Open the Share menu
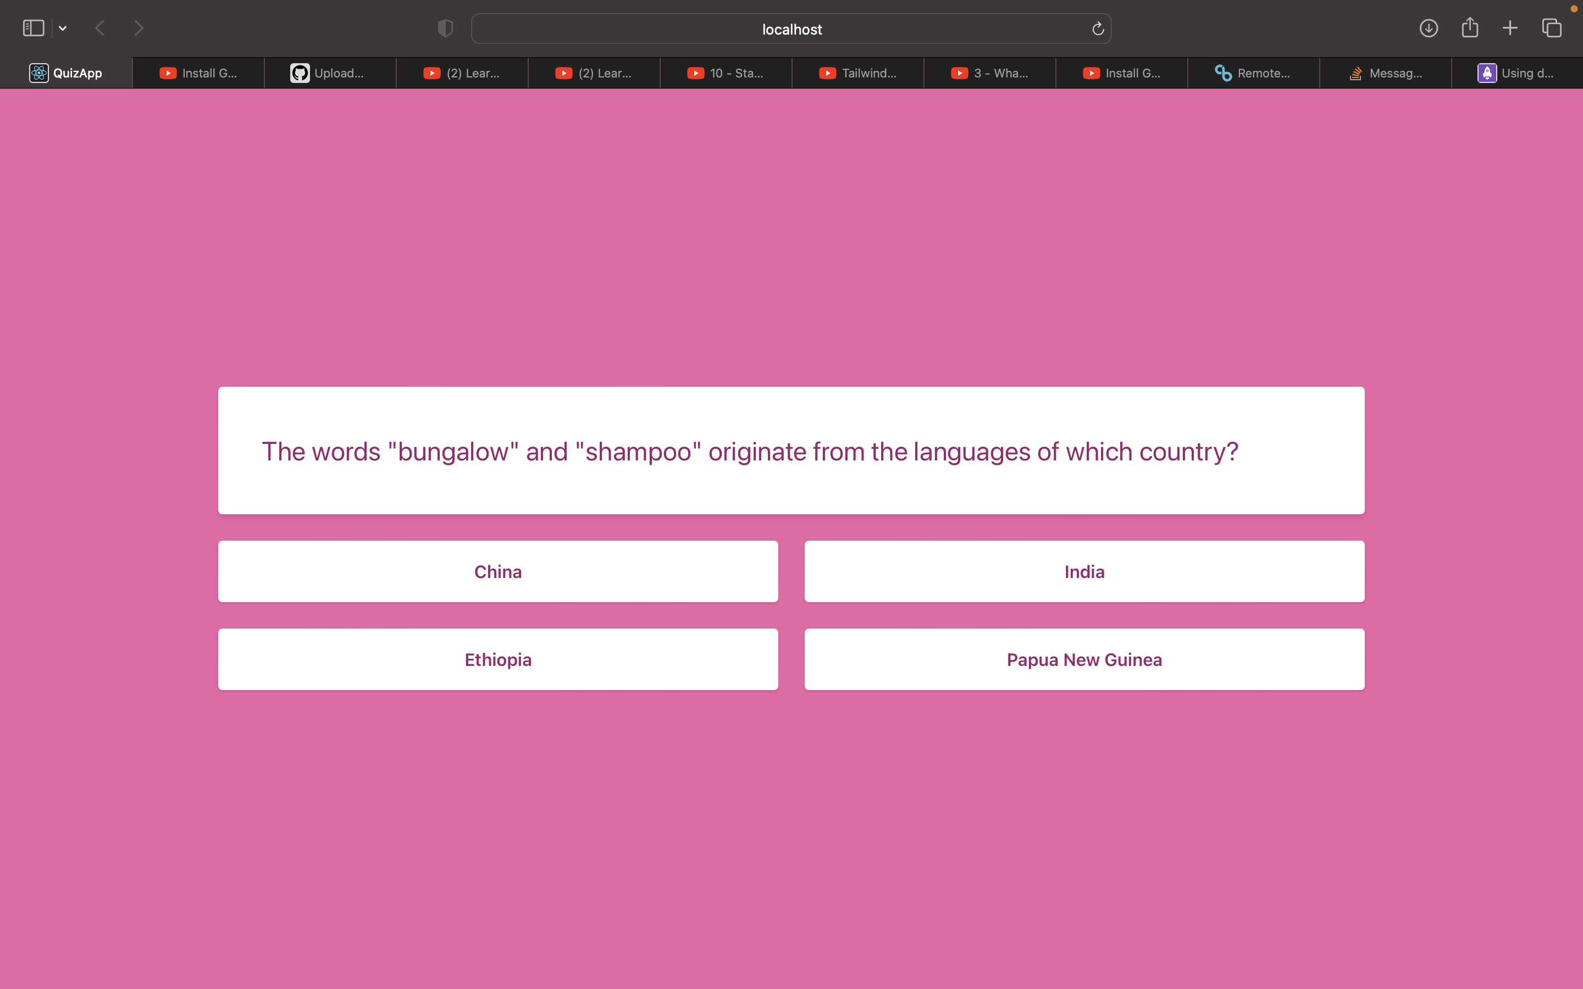Image resolution: width=1583 pixels, height=989 pixels. [x=1469, y=27]
